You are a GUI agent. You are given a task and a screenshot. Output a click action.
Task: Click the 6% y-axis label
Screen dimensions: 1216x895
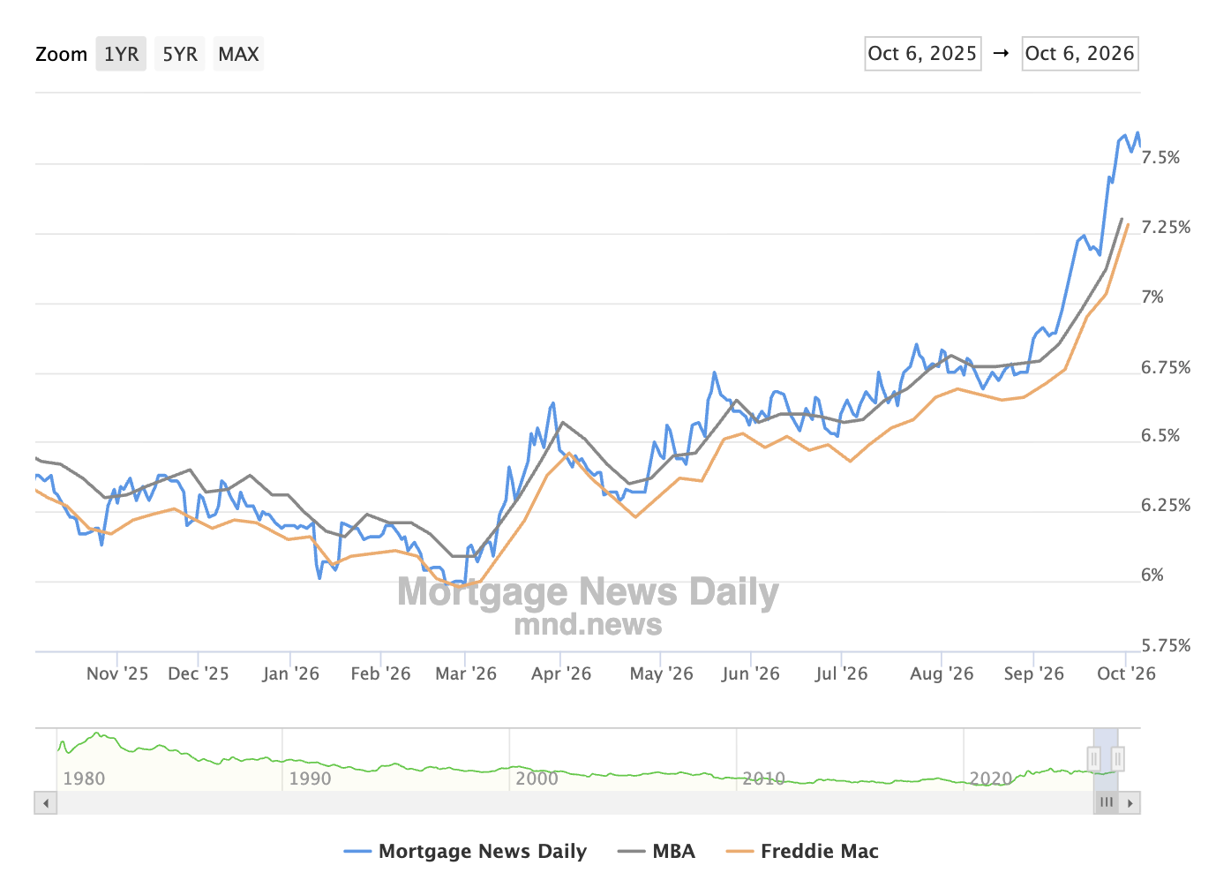(x=1152, y=575)
